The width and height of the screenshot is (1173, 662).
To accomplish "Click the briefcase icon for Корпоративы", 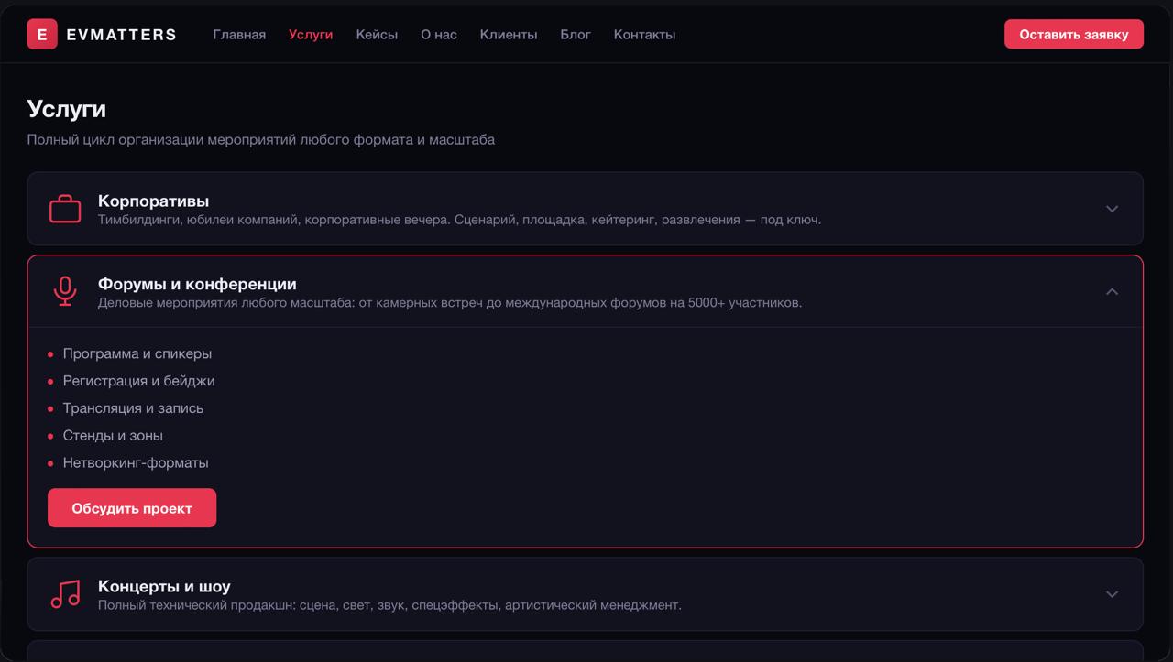I will 65,209.
